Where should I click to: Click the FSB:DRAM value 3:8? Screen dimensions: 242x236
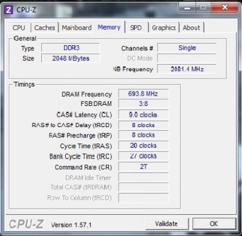[143, 103]
